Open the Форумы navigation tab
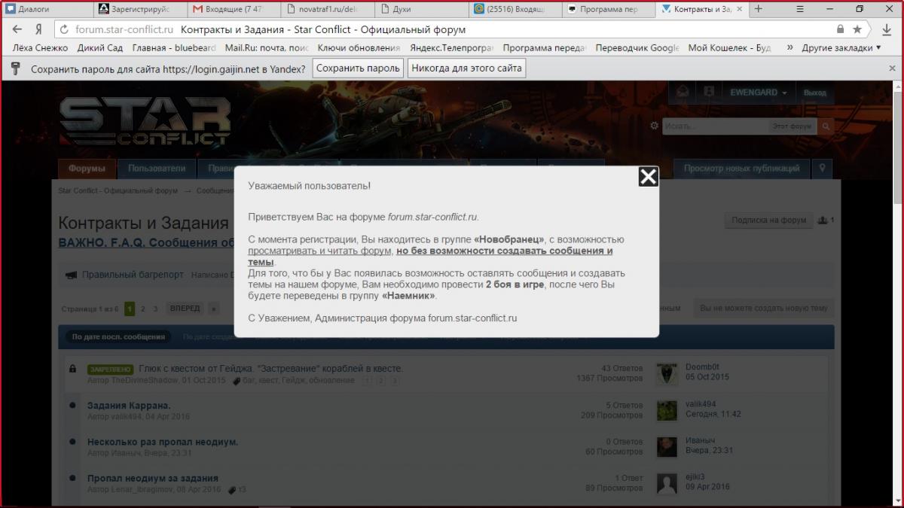The width and height of the screenshot is (904, 508). 87,169
